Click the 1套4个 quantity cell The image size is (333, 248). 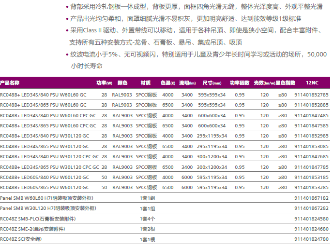pos(147,219)
